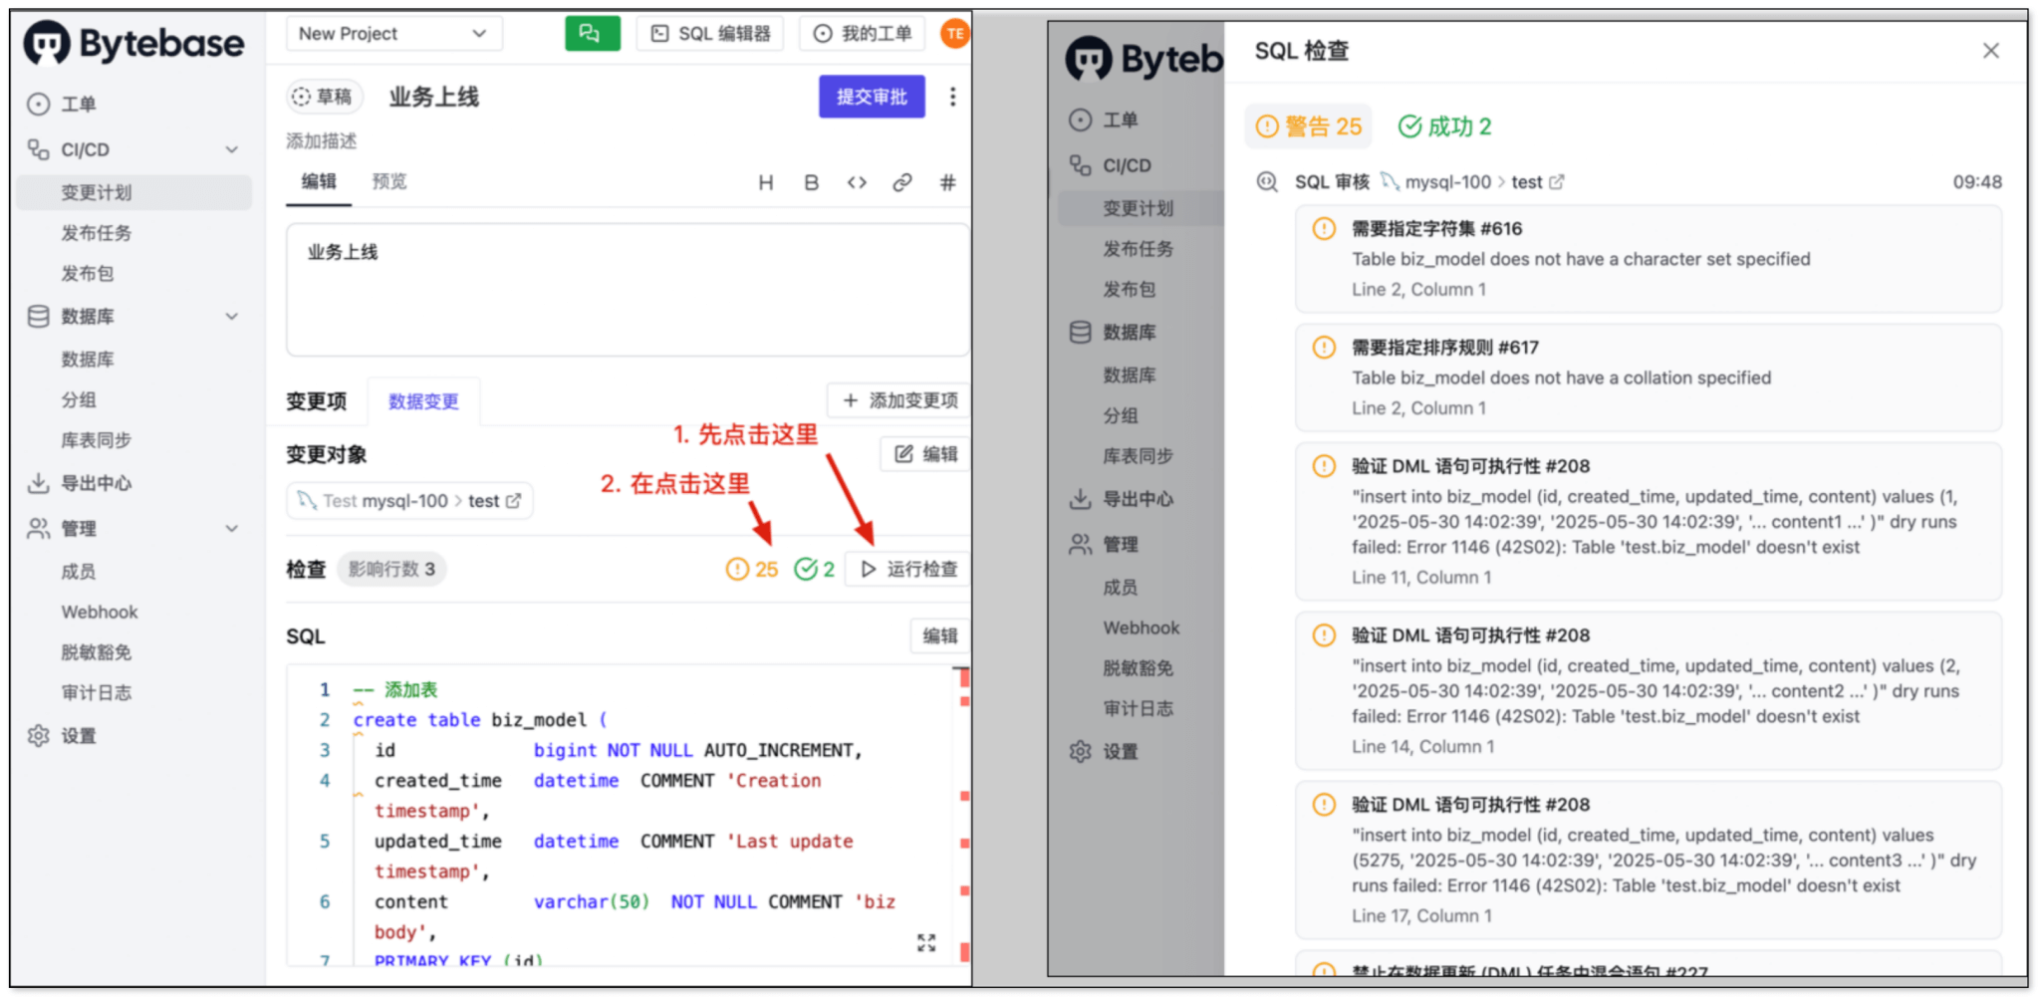
Task: Click the TE user avatar
Action: coord(954,34)
